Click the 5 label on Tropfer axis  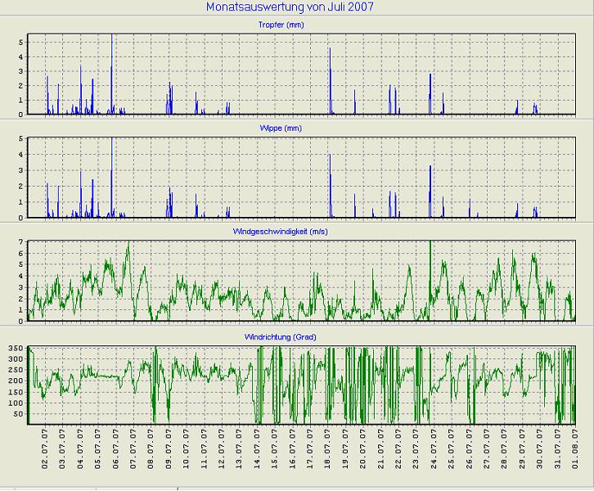click(x=20, y=43)
